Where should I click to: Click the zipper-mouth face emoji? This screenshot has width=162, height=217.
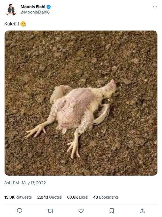tap(23, 24)
